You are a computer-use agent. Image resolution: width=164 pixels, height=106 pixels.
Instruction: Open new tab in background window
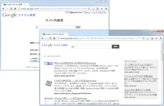click(31, 5)
